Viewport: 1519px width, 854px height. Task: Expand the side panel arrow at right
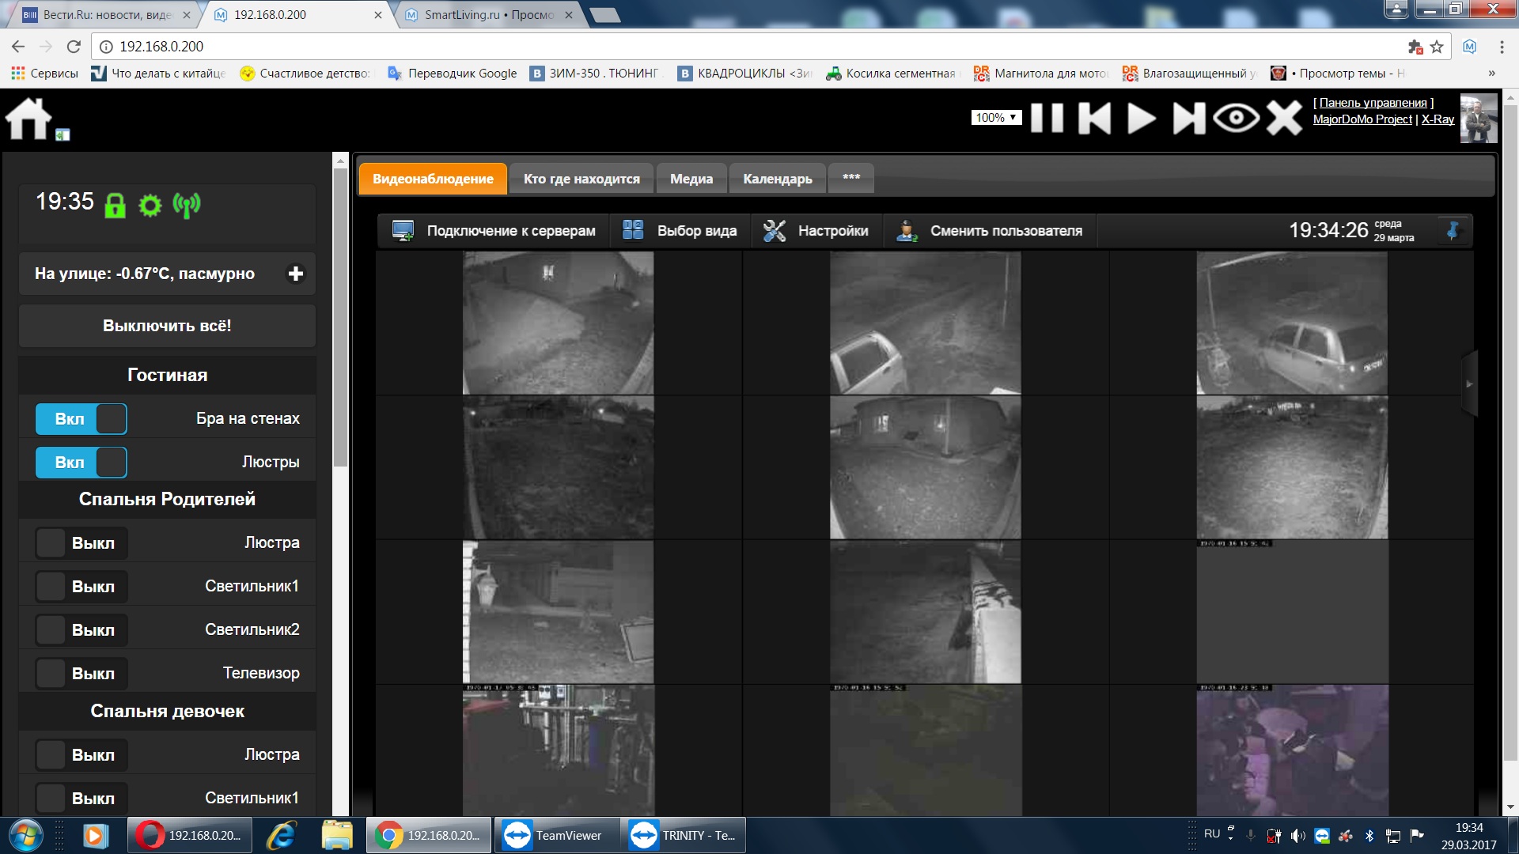1469,384
